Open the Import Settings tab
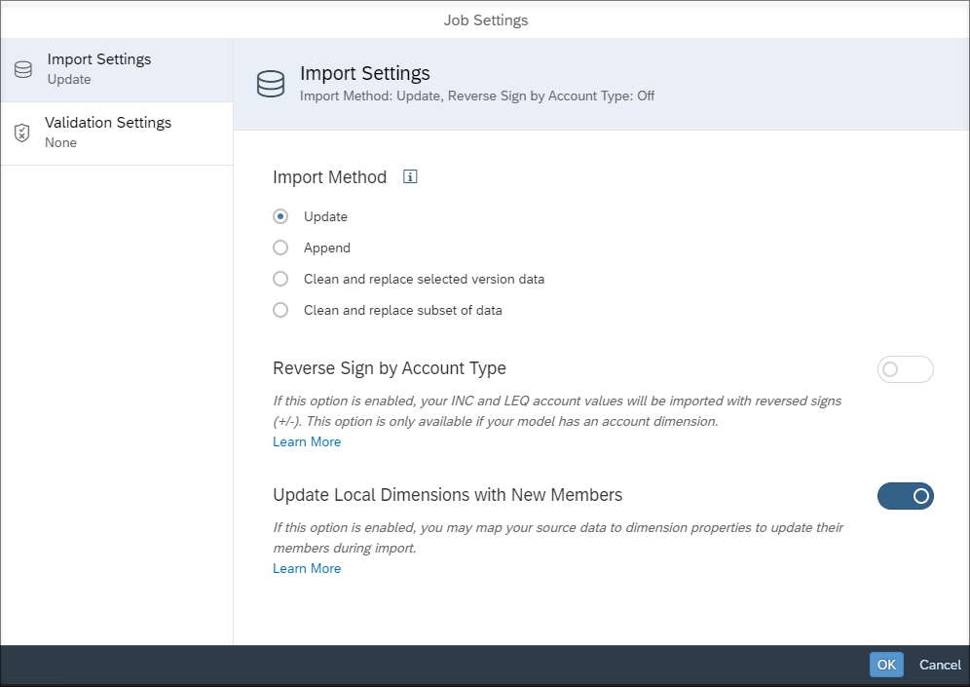The image size is (970, 687). pos(117,70)
